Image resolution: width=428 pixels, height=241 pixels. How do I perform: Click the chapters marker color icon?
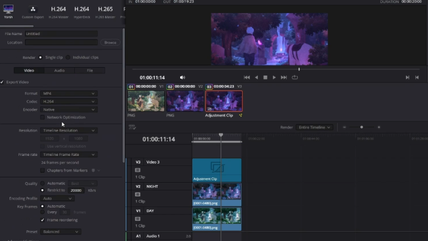93,171
